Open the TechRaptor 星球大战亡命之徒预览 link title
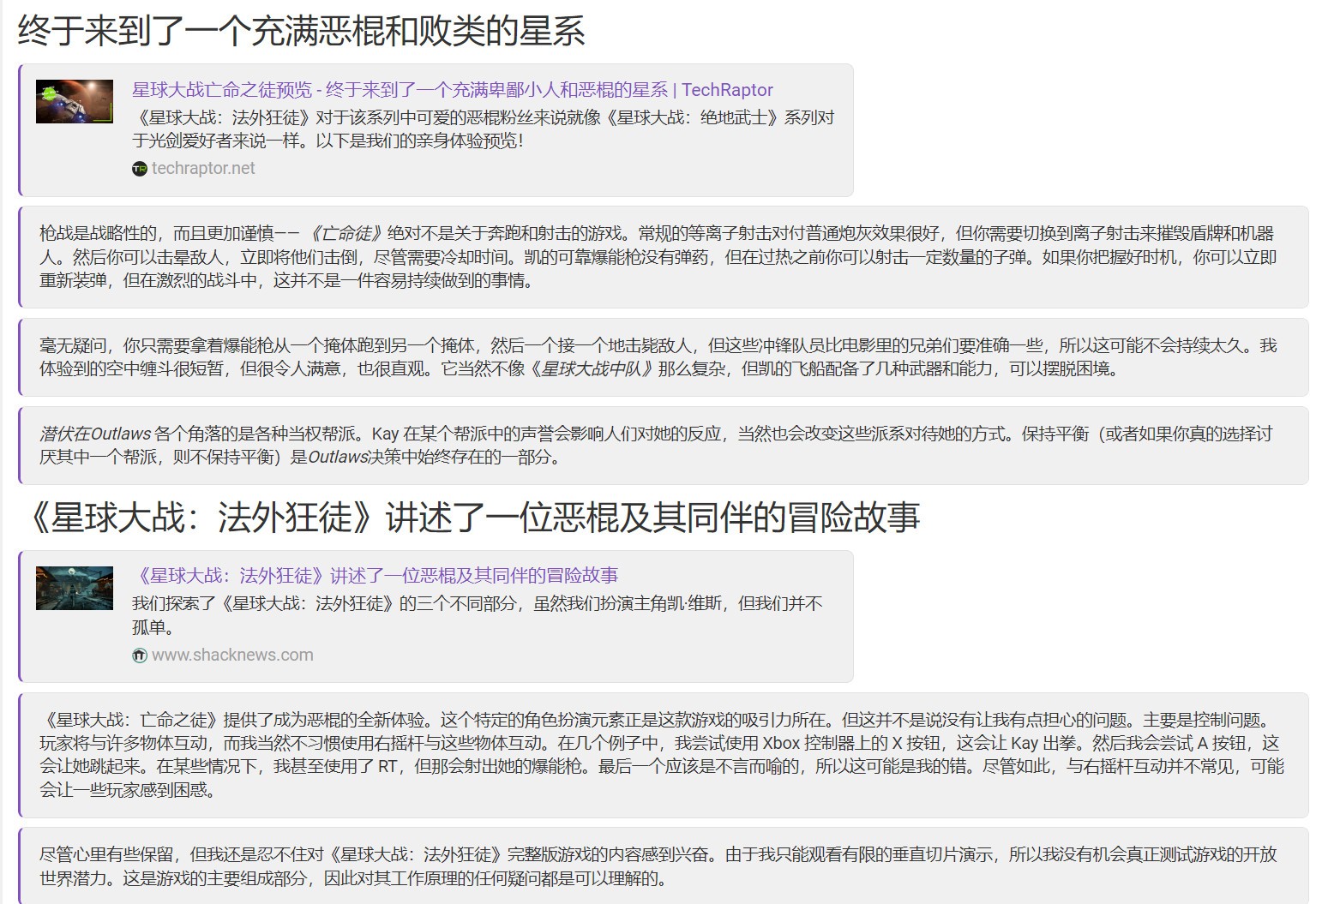Screen dimensions: 1322x904 pos(452,90)
